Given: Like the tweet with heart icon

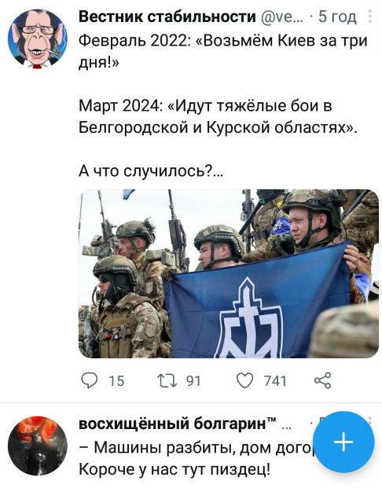Looking at the screenshot, I should click(245, 380).
